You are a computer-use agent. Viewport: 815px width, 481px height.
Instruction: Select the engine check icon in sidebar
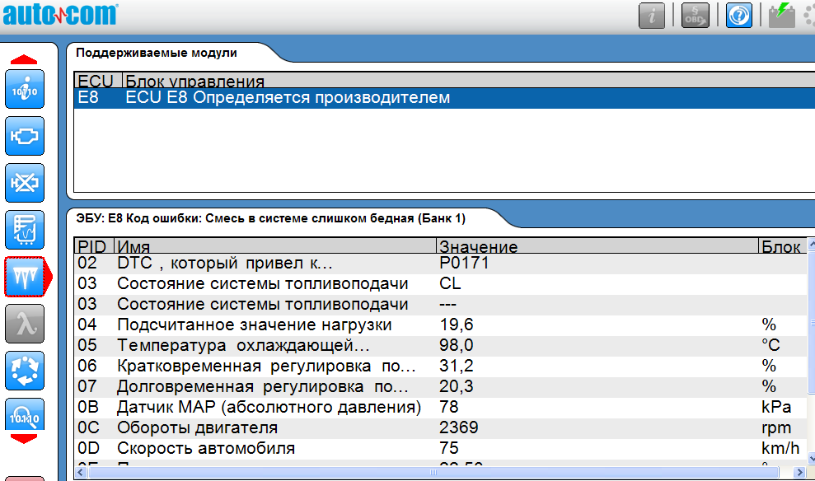tap(25, 136)
